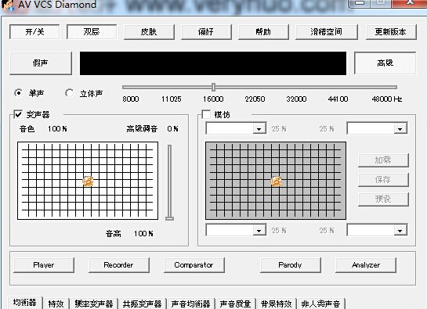Switch to the 声音均衡器 tab
The height and width of the screenshot is (309, 427).
tap(190, 304)
